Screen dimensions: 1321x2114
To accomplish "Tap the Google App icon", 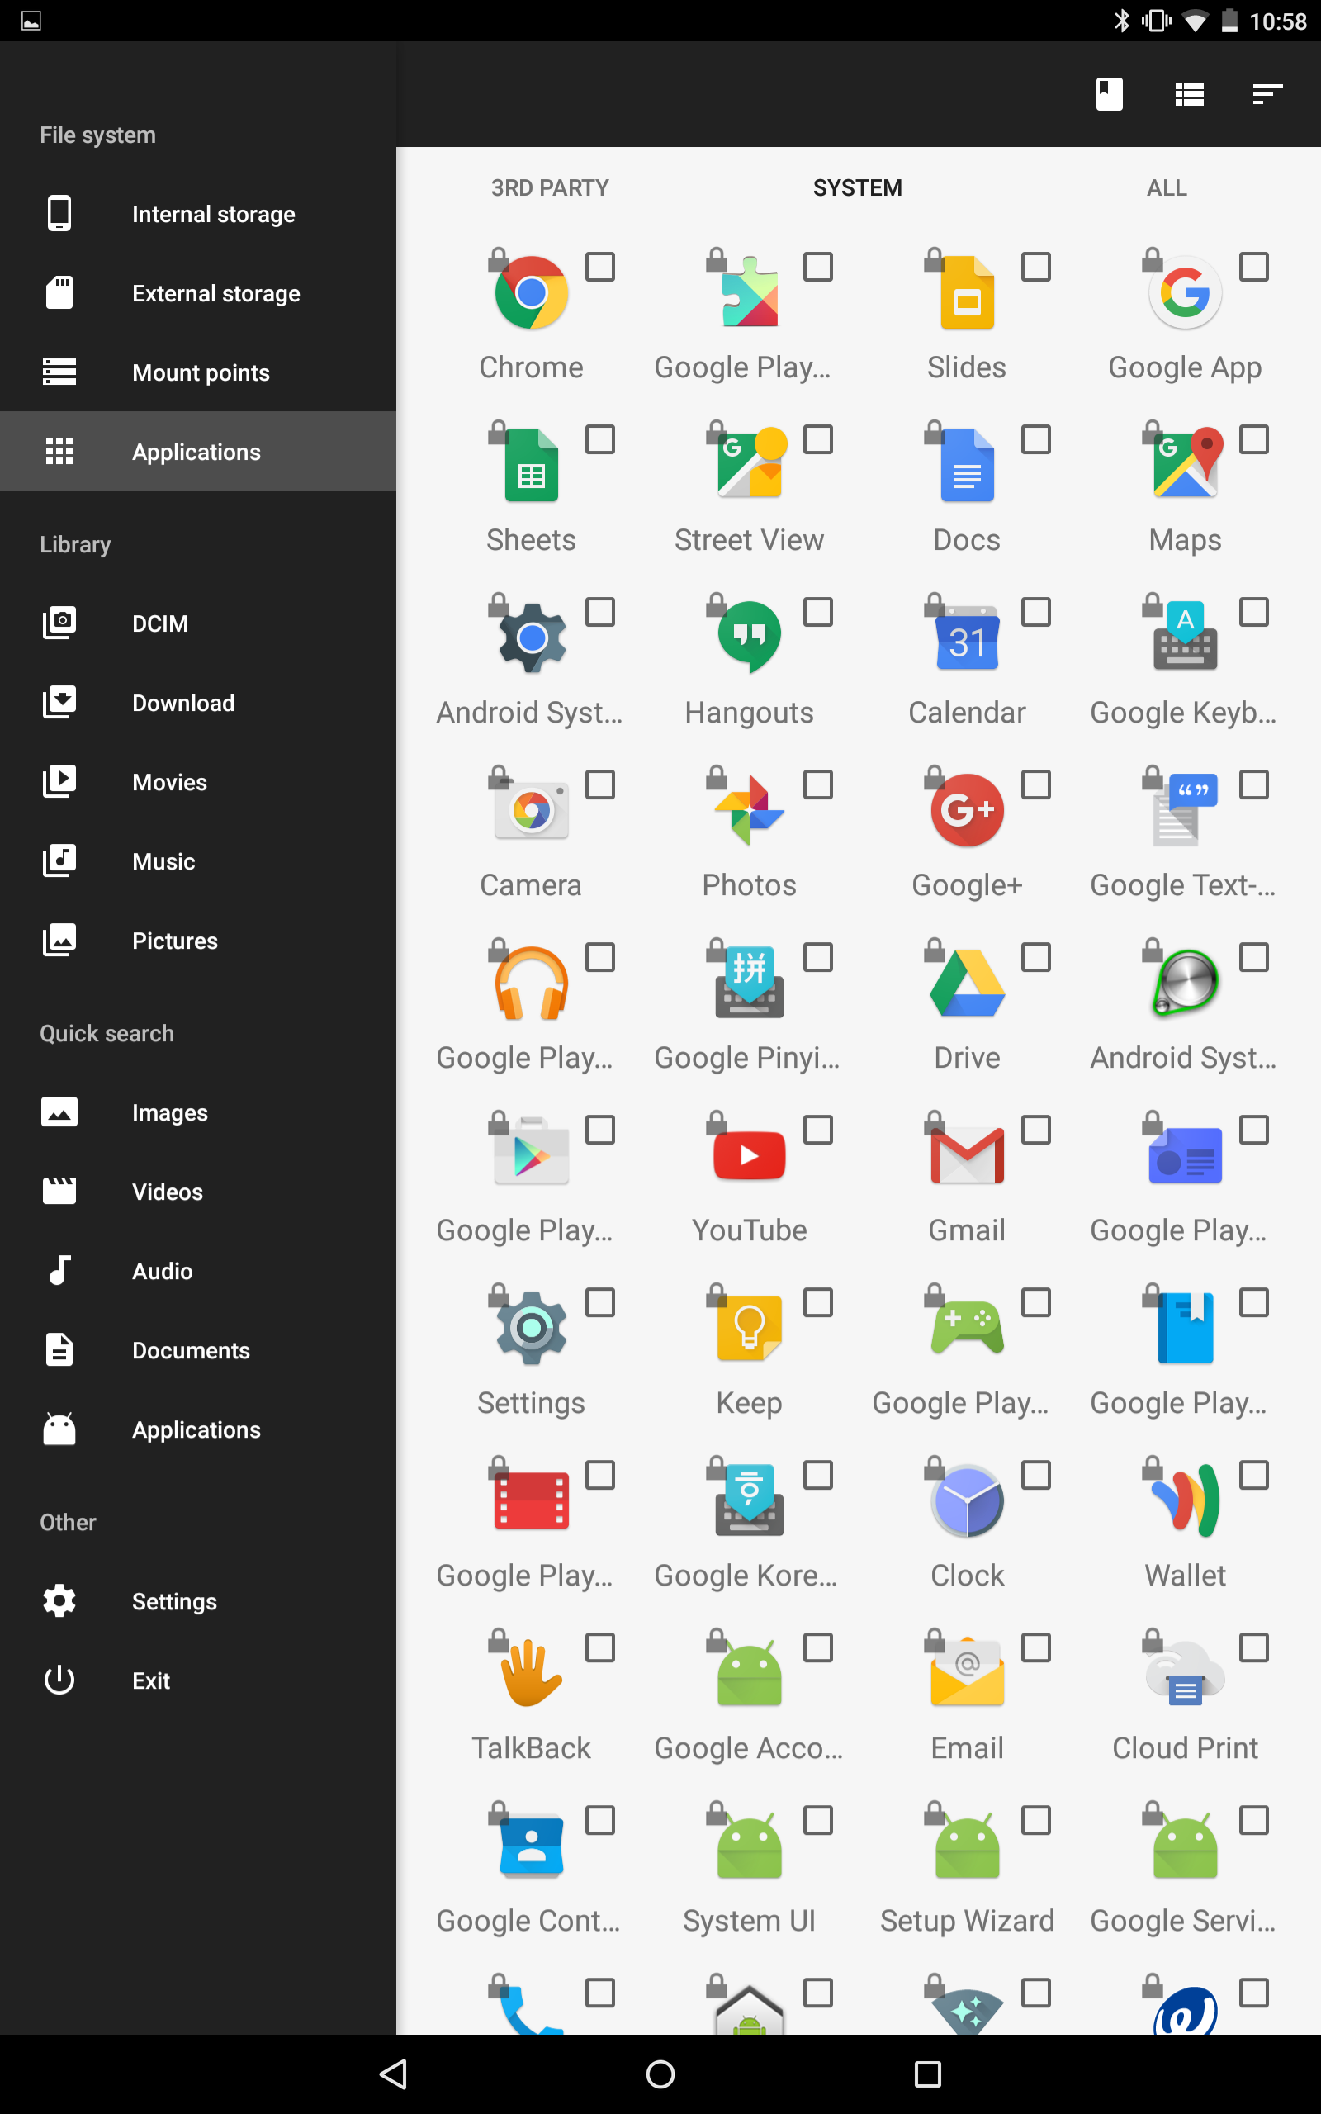I will [1185, 292].
